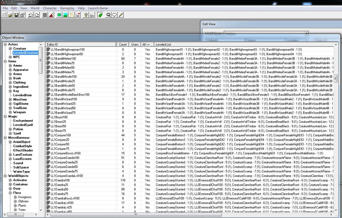Viewport: 342px width, 218px height.
Task: Click the object list vertical scrollbar thumb
Action: coord(336,78)
